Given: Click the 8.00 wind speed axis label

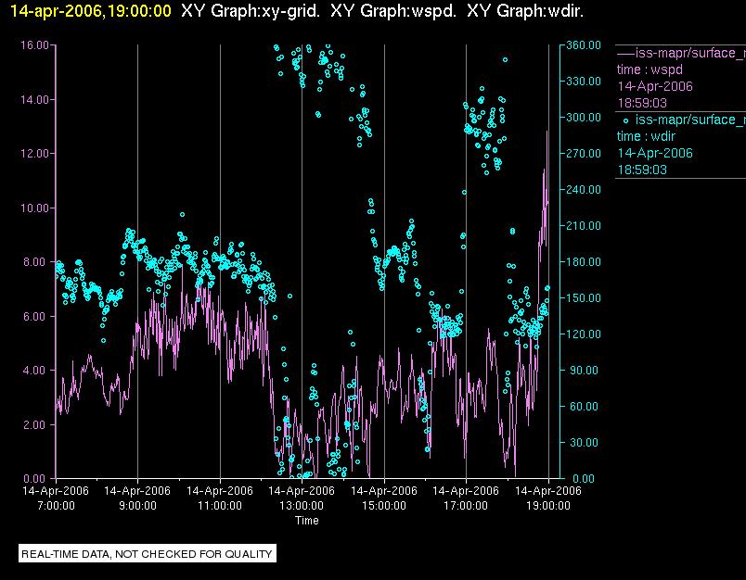Looking at the screenshot, I should (x=36, y=262).
